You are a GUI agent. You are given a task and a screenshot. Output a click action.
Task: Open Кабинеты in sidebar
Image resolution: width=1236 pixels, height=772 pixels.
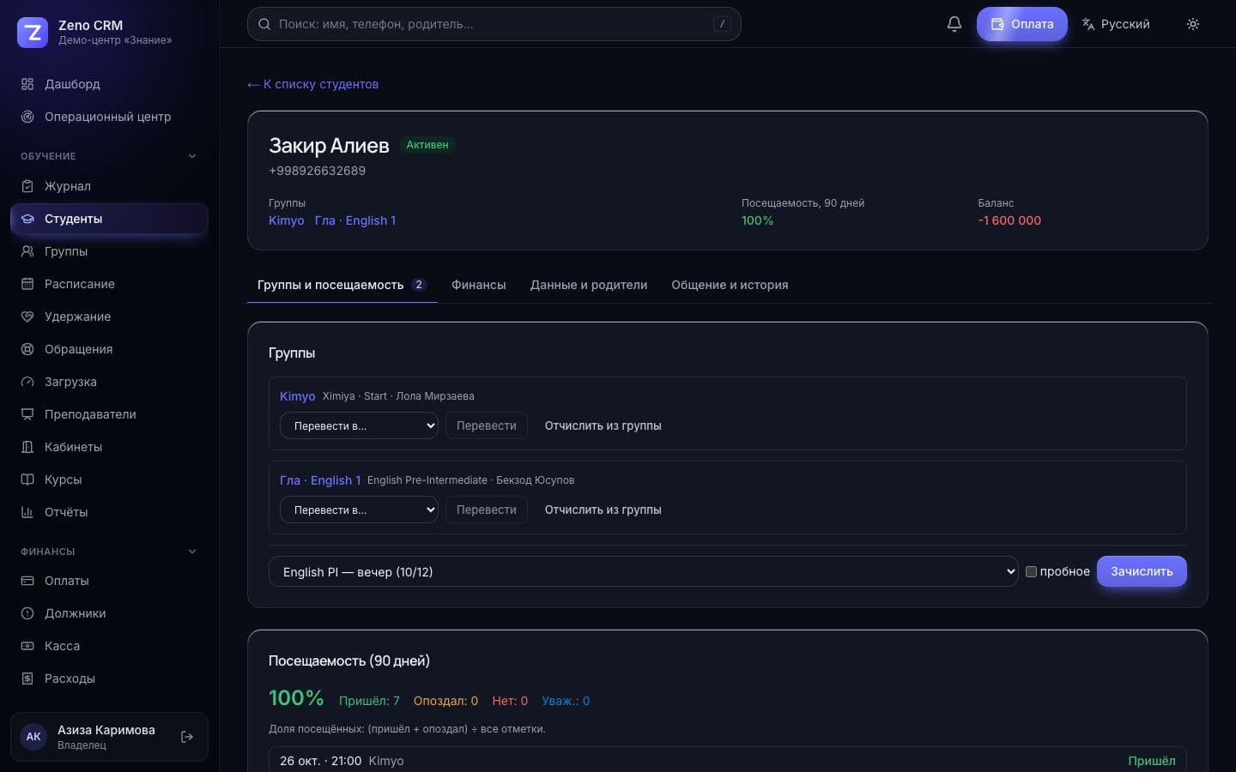pyautogui.click(x=109, y=447)
